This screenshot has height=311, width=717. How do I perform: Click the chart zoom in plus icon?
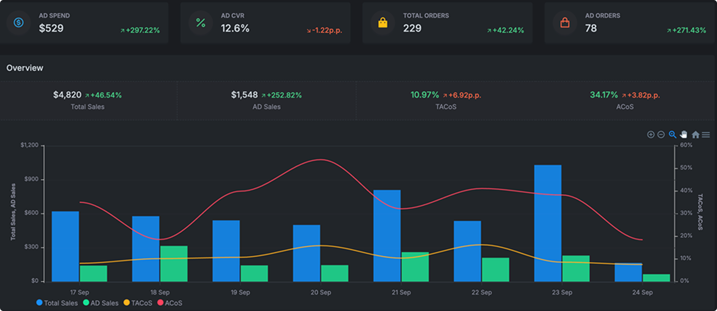point(650,135)
